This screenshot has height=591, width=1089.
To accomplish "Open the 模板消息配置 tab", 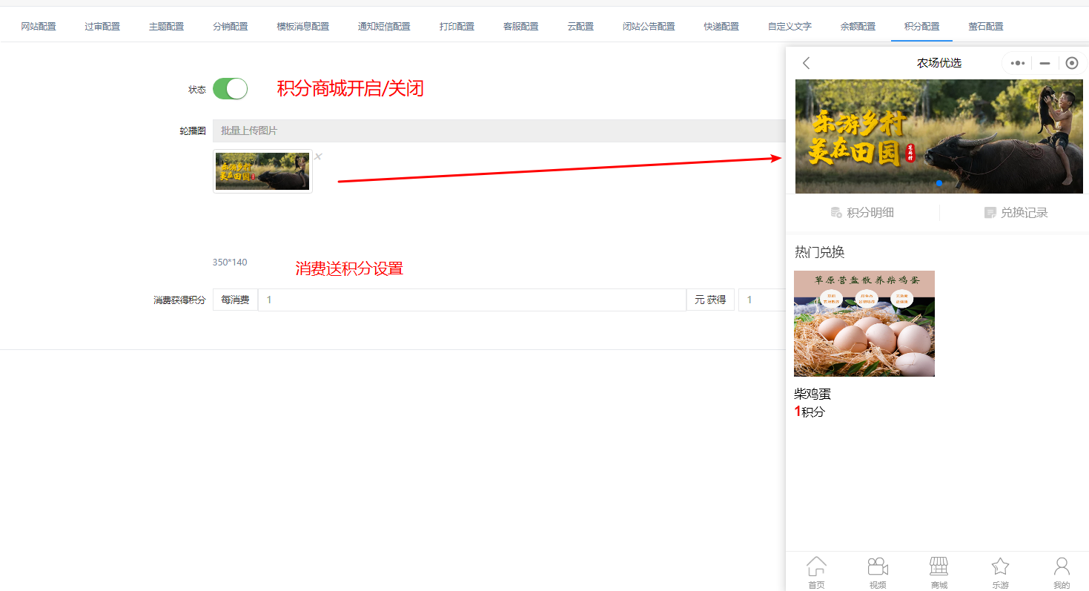I will pos(303,27).
